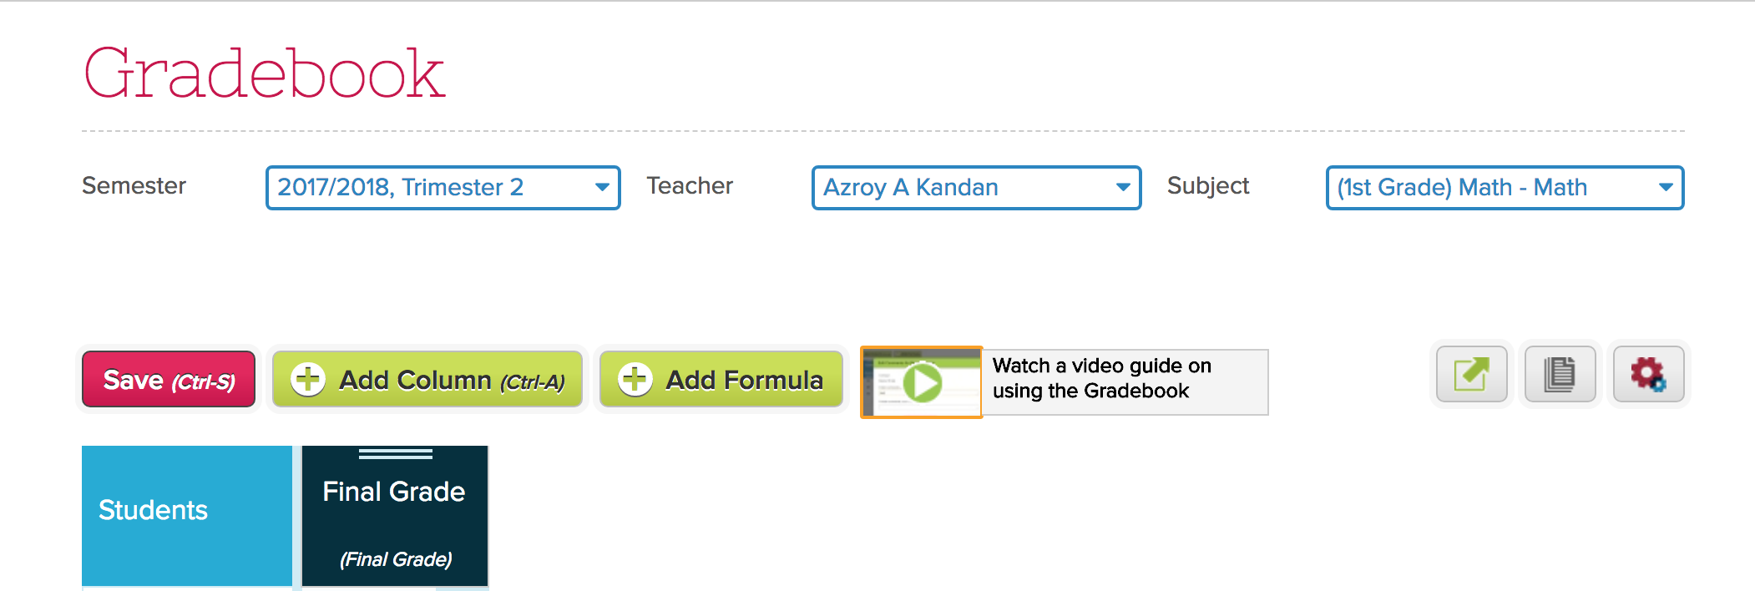Select the video guide preview thumbnail
This screenshot has width=1755, height=591.
(920, 381)
